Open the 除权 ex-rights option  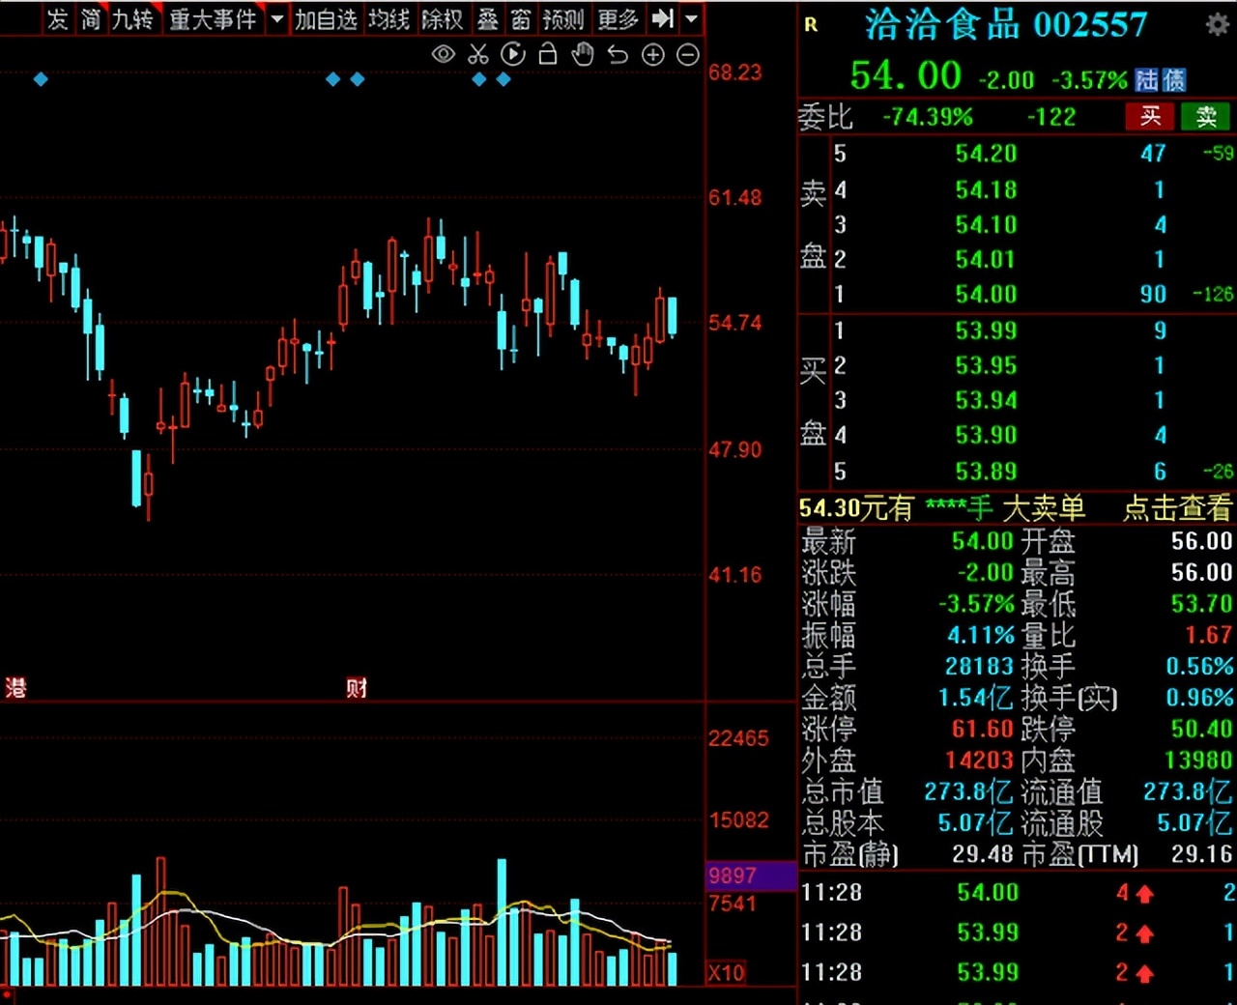click(x=443, y=18)
